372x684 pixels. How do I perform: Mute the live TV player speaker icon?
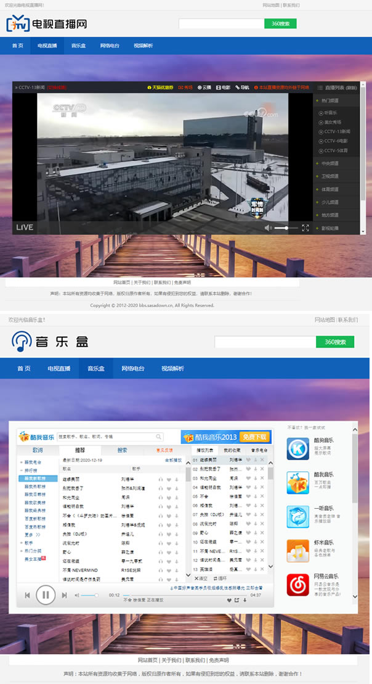[x=268, y=228]
